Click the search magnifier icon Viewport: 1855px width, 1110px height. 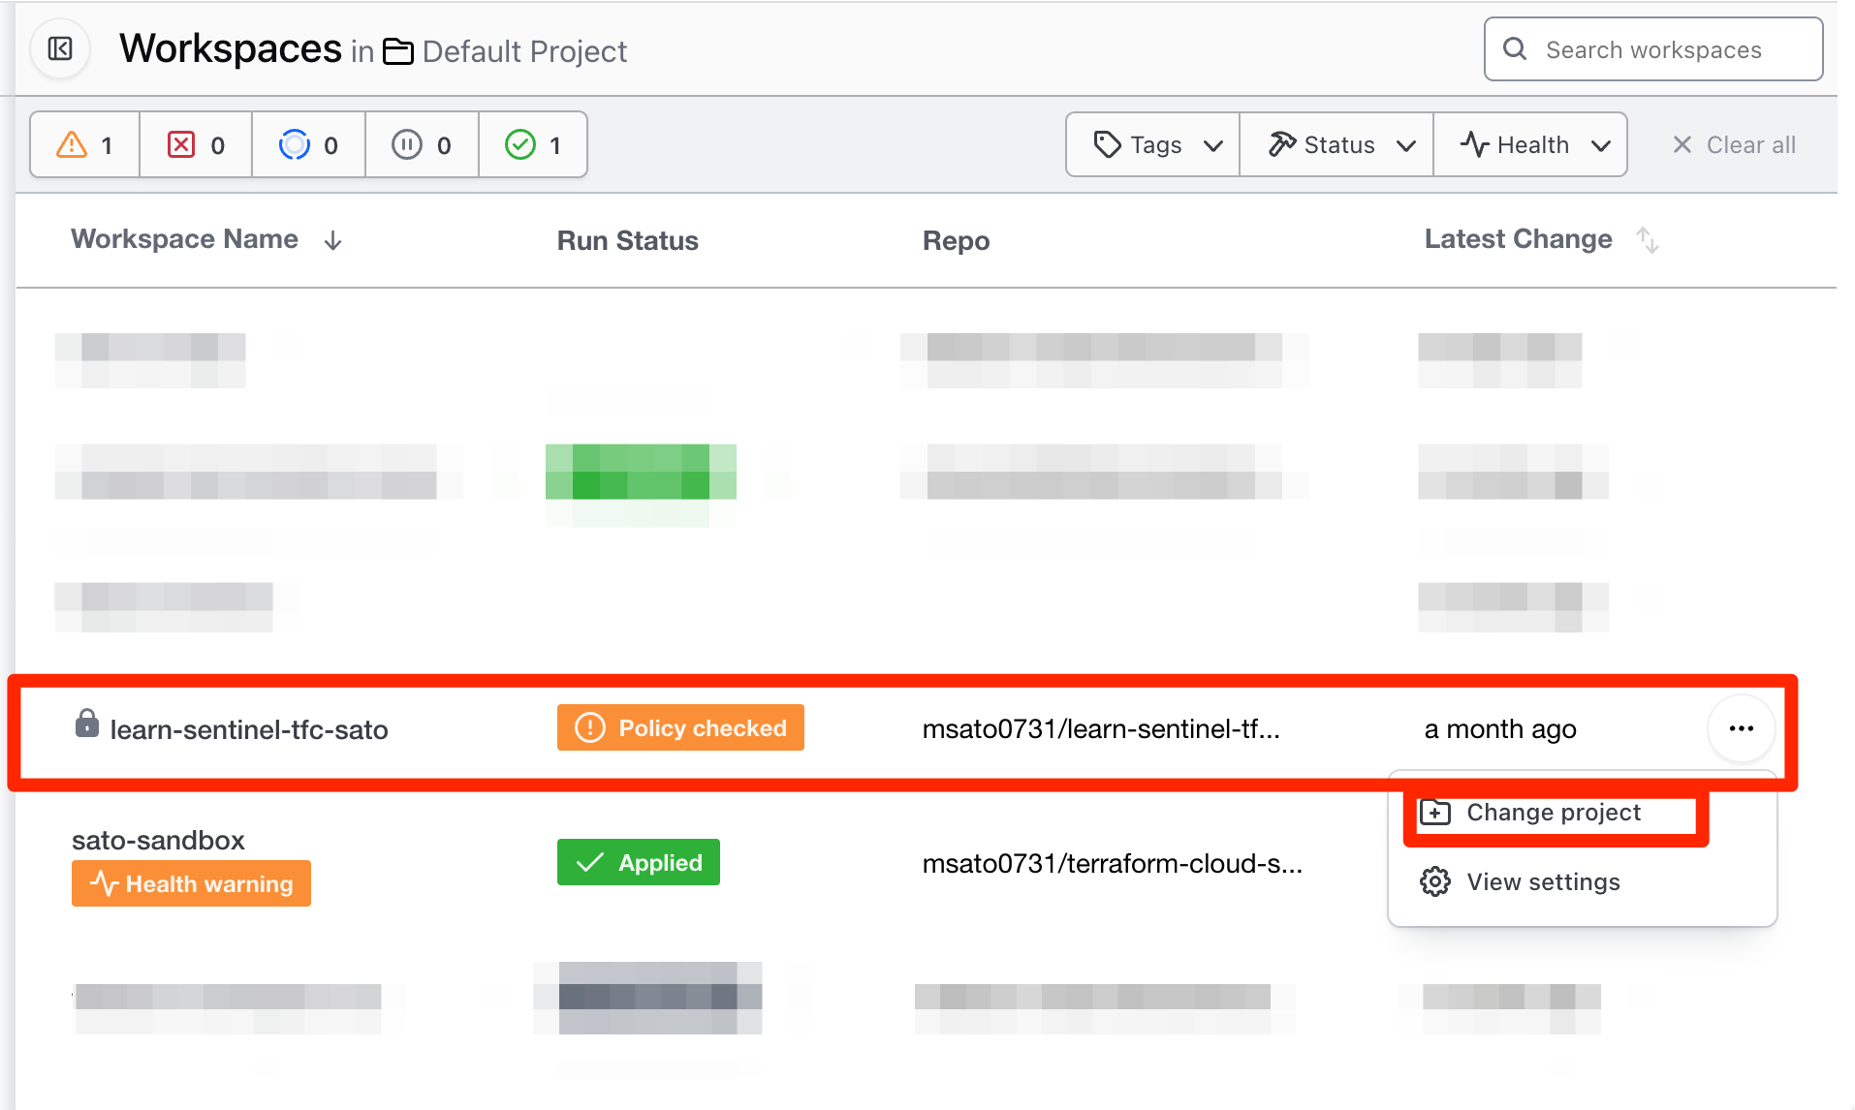(x=1515, y=48)
